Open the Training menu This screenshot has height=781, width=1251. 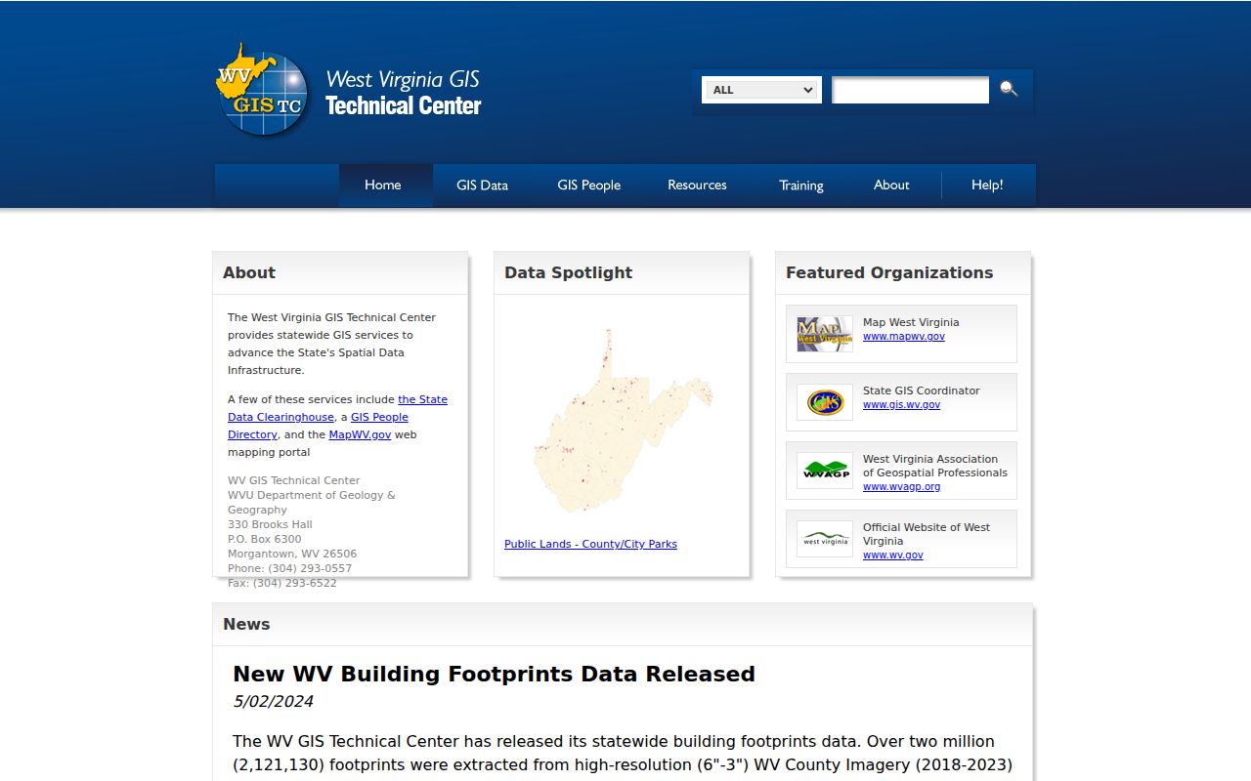click(801, 185)
